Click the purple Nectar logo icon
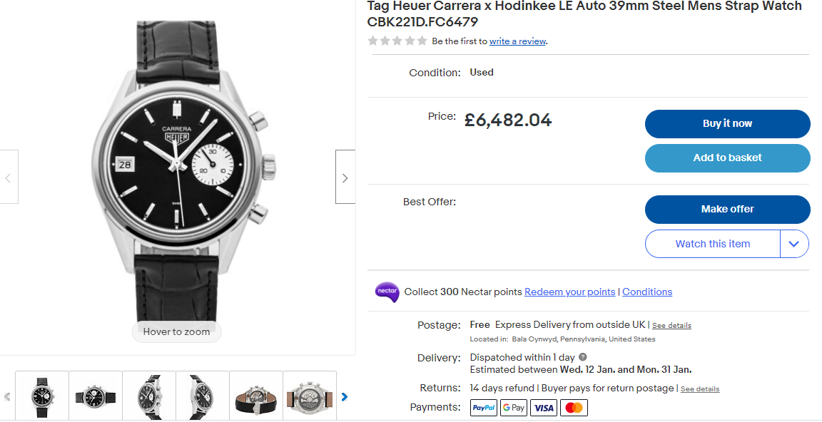822x422 pixels. coord(387,292)
